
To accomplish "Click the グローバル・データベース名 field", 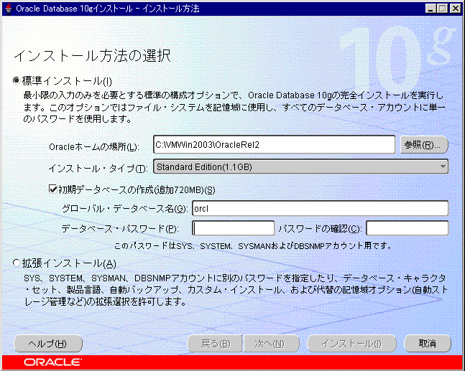I will coord(320,208).
